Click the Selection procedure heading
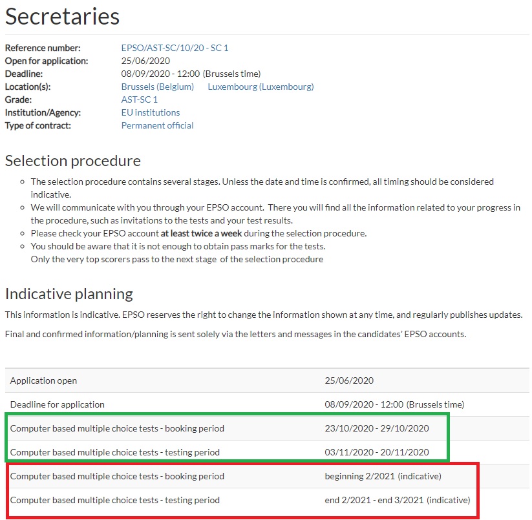 click(x=72, y=160)
